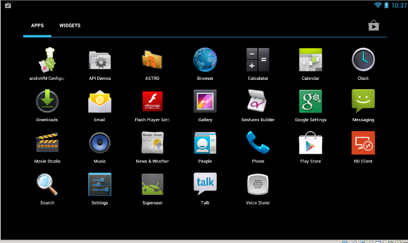Image resolution: width=408 pixels, height=243 pixels.
Task: Open the Play Store shop shortcut at top right
Action: (x=374, y=26)
